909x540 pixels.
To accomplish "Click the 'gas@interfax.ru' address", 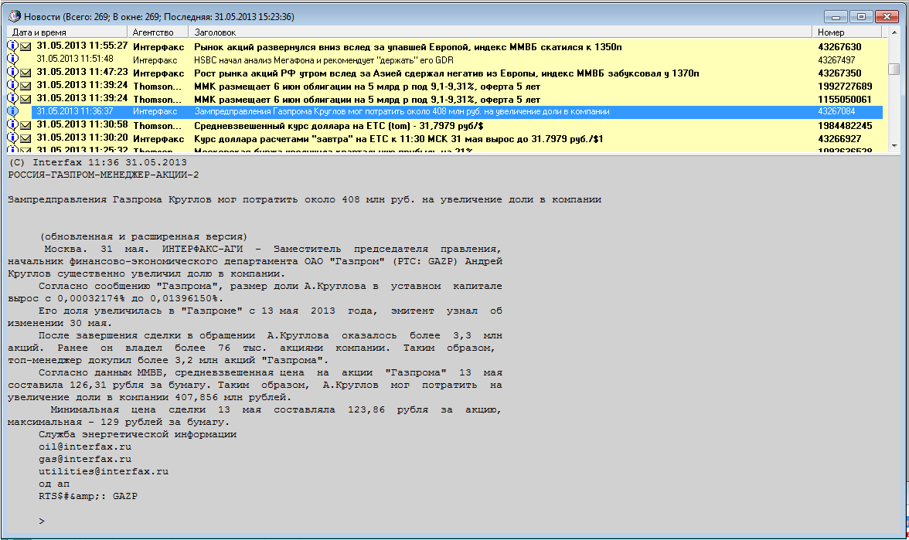I will click(x=85, y=459).
